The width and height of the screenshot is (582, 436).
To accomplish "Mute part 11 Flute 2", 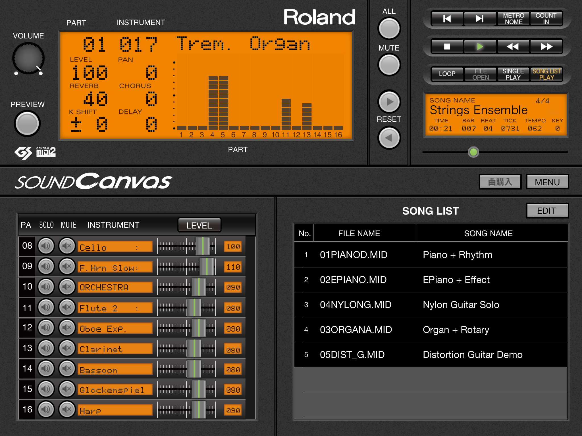I will (67, 307).
